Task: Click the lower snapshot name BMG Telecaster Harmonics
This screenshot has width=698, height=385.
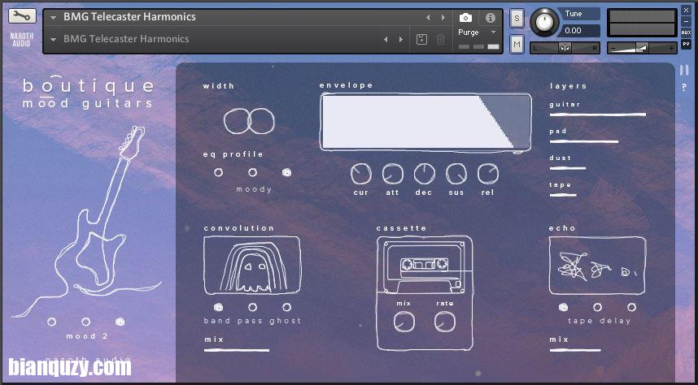Action: (x=126, y=39)
